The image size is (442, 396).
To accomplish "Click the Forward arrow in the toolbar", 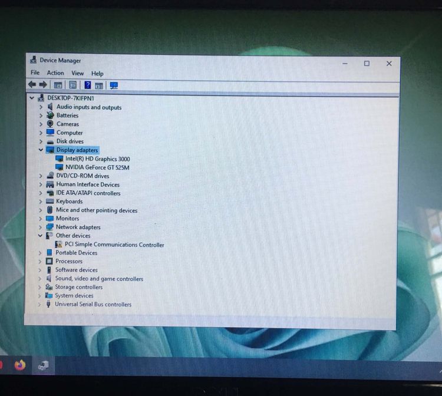I will [x=43, y=84].
